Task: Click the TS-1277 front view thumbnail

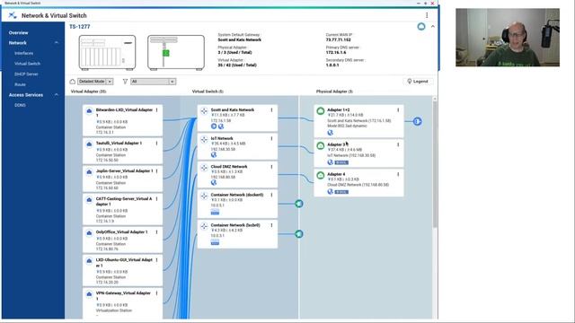Action: coord(107,52)
